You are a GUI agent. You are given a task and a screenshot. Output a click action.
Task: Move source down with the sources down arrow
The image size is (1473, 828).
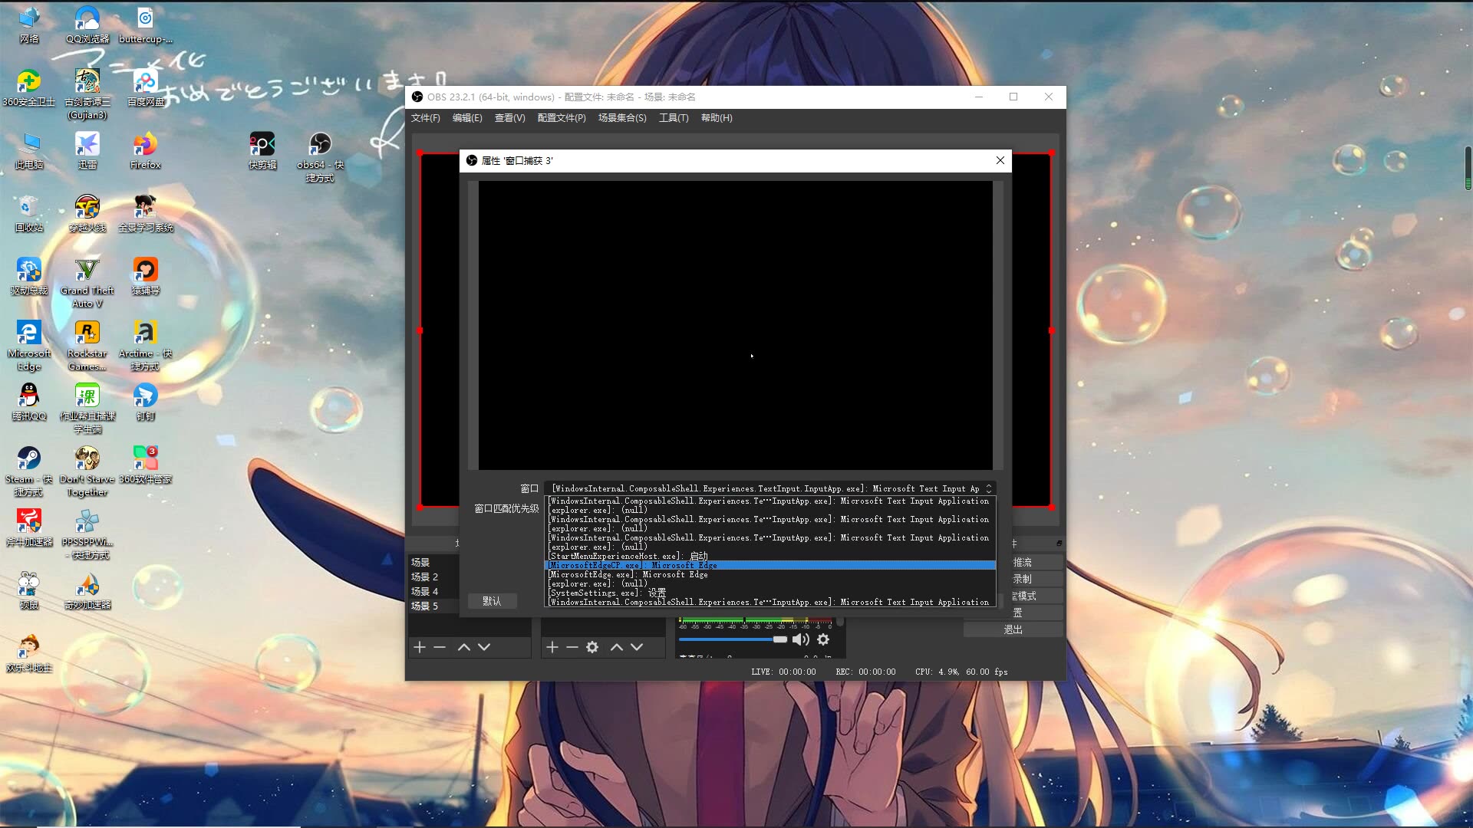pyautogui.click(x=637, y=647)
